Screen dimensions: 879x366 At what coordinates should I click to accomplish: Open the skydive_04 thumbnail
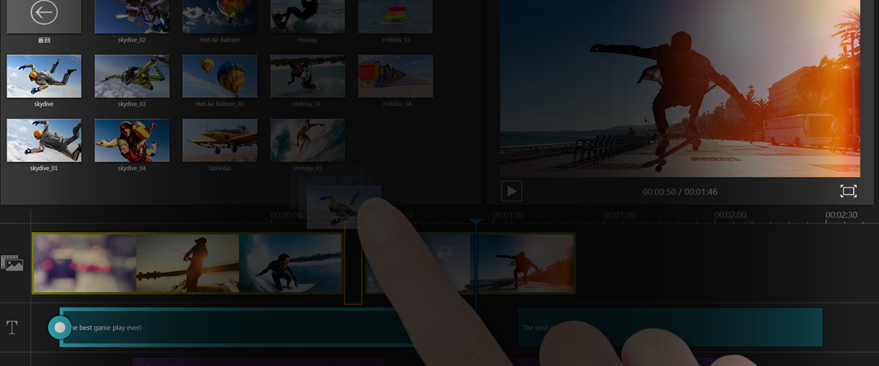click(132, 140)
